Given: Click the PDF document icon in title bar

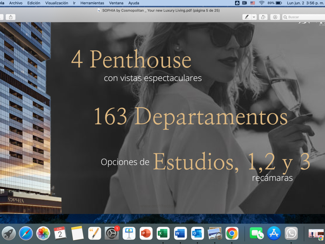Looking at the screenshot, I should [x=99, y=10].
